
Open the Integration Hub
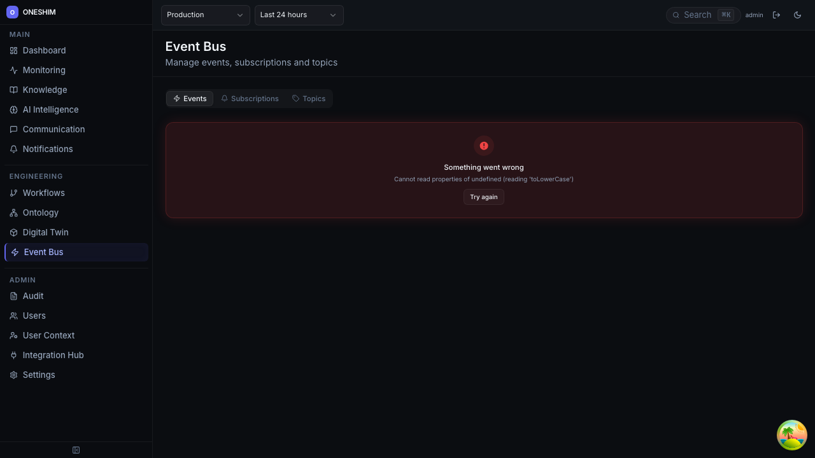[x=53, y=355]
